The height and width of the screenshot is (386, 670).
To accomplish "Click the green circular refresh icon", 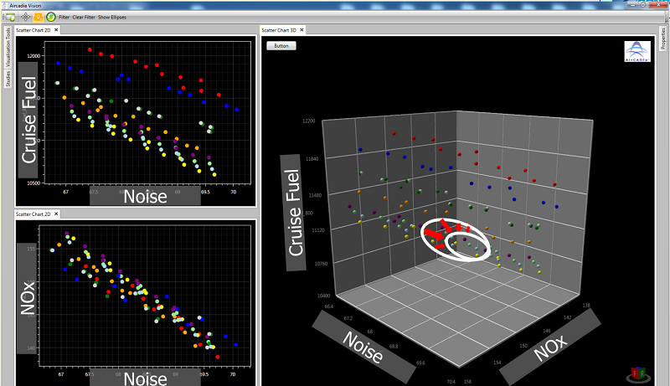I will [x=51, y=17].
